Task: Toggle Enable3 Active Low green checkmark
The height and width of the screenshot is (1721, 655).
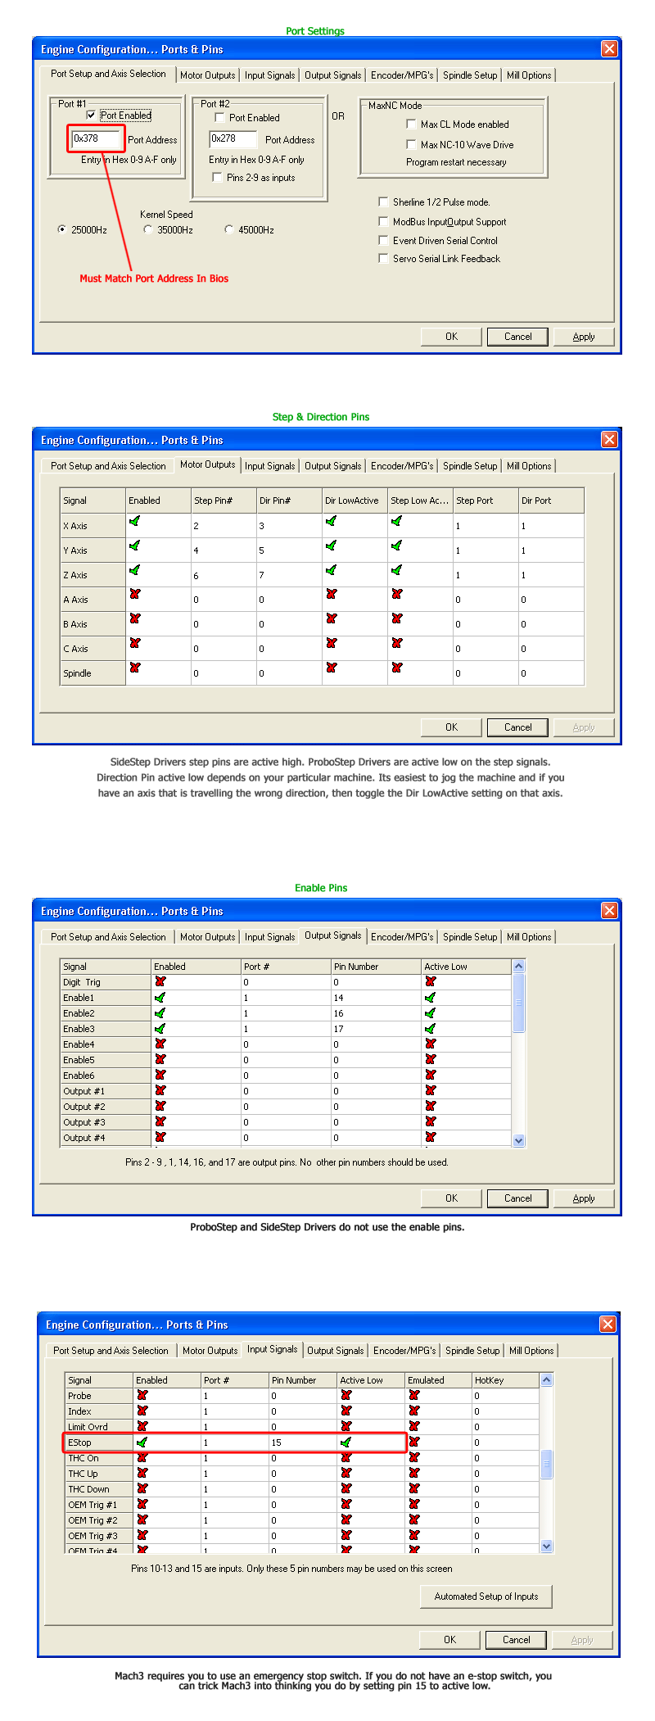Action: point(431,1029)
